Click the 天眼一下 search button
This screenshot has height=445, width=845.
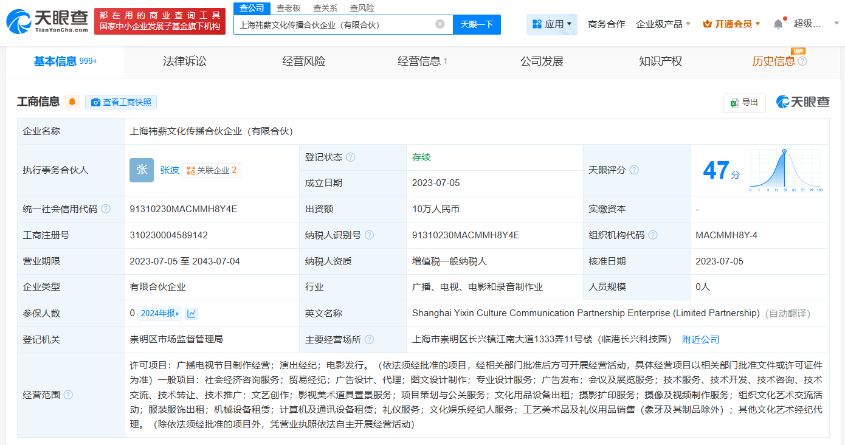[477, 24]
